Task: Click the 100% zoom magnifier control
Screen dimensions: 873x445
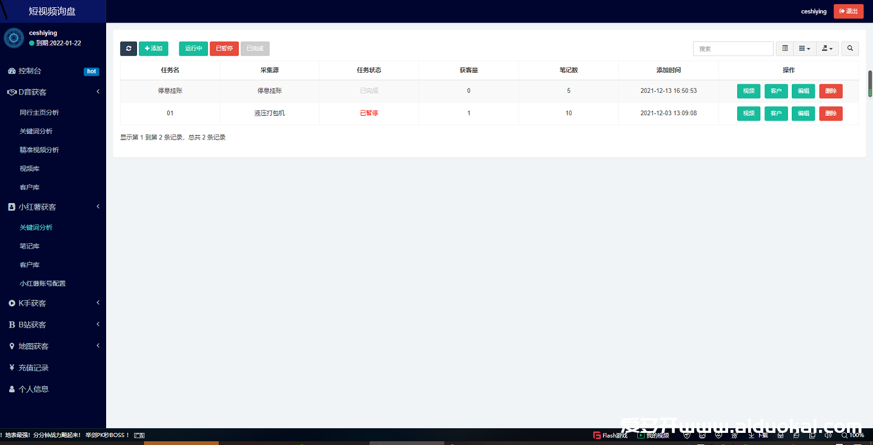Action: [852, 435]
